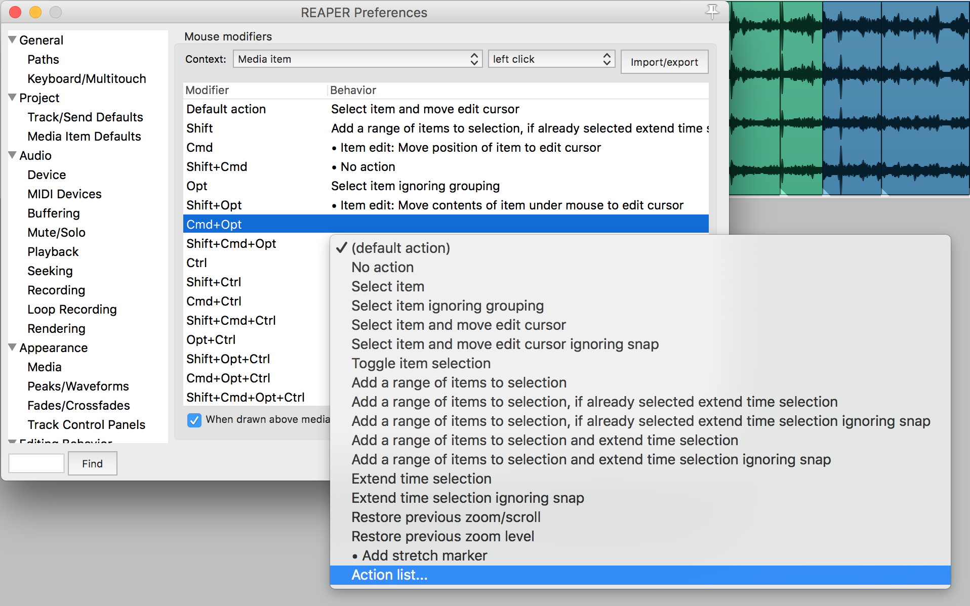Viewport: 970px width, 606px height.
Task: Open the 'left click' dropdown
Action: pos(551,59)
